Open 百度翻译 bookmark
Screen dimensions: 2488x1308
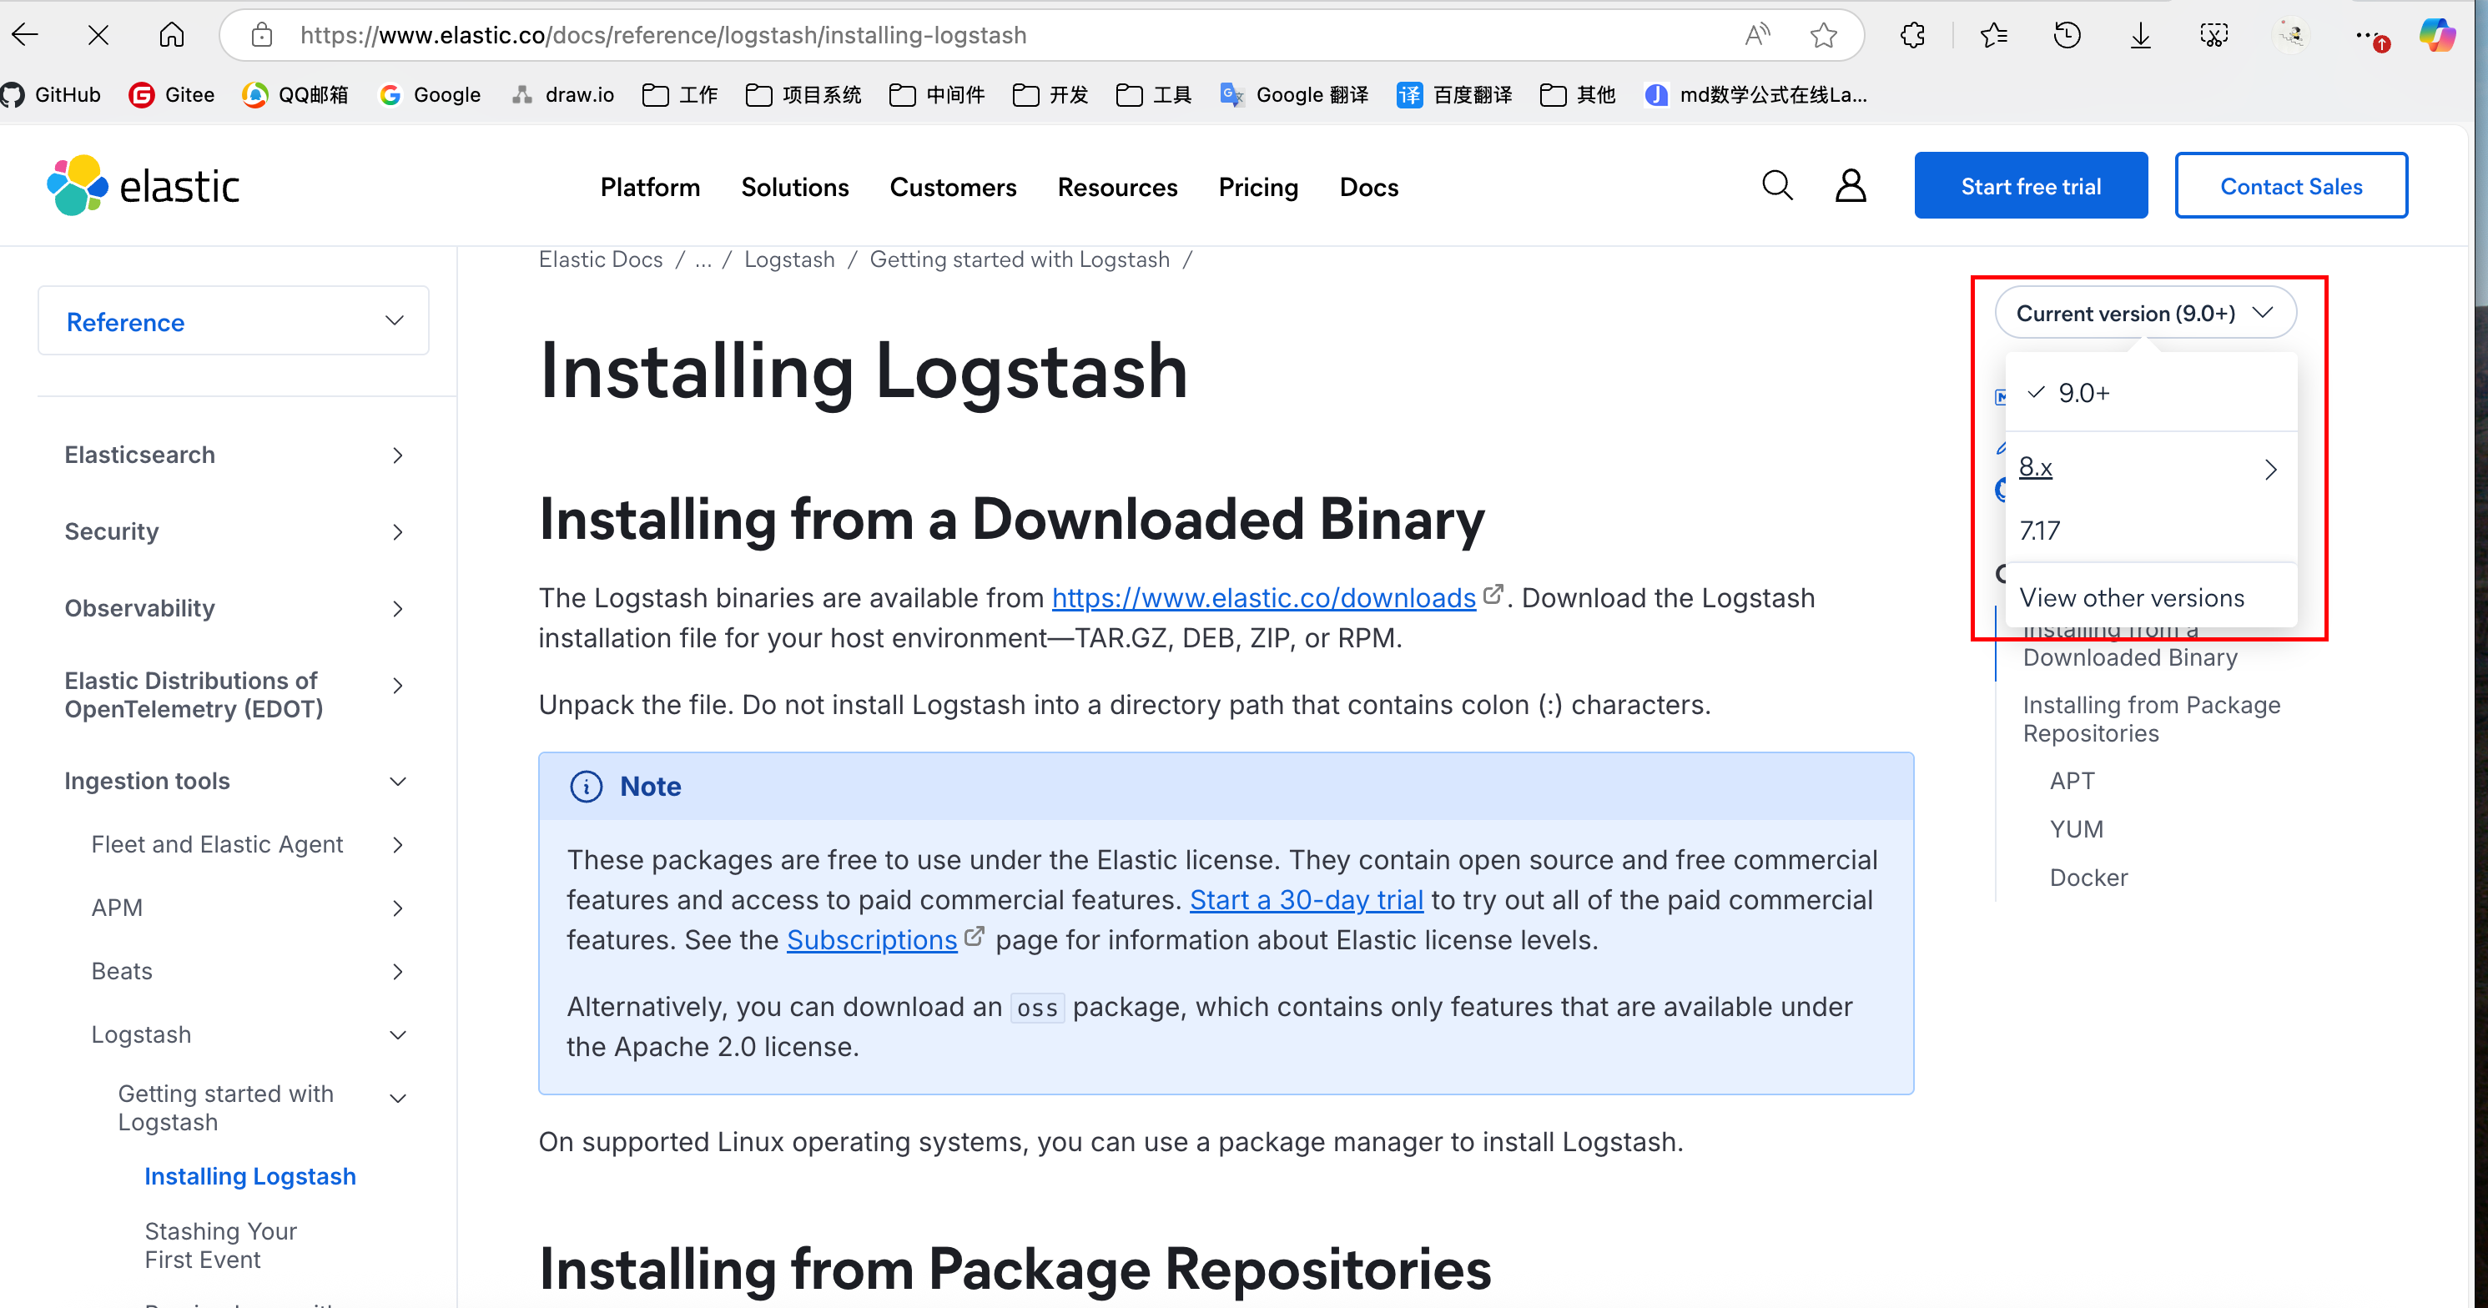(x=1454, y=94)
